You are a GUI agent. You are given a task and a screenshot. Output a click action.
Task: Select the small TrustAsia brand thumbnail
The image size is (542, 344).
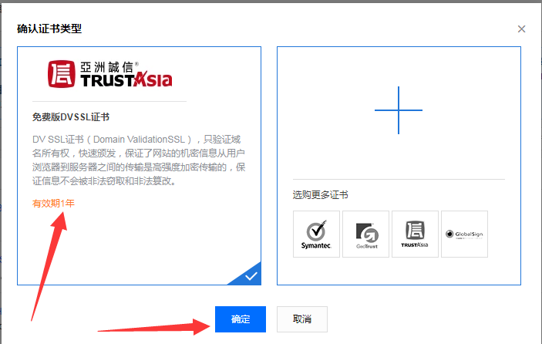(x=415, y=234)
